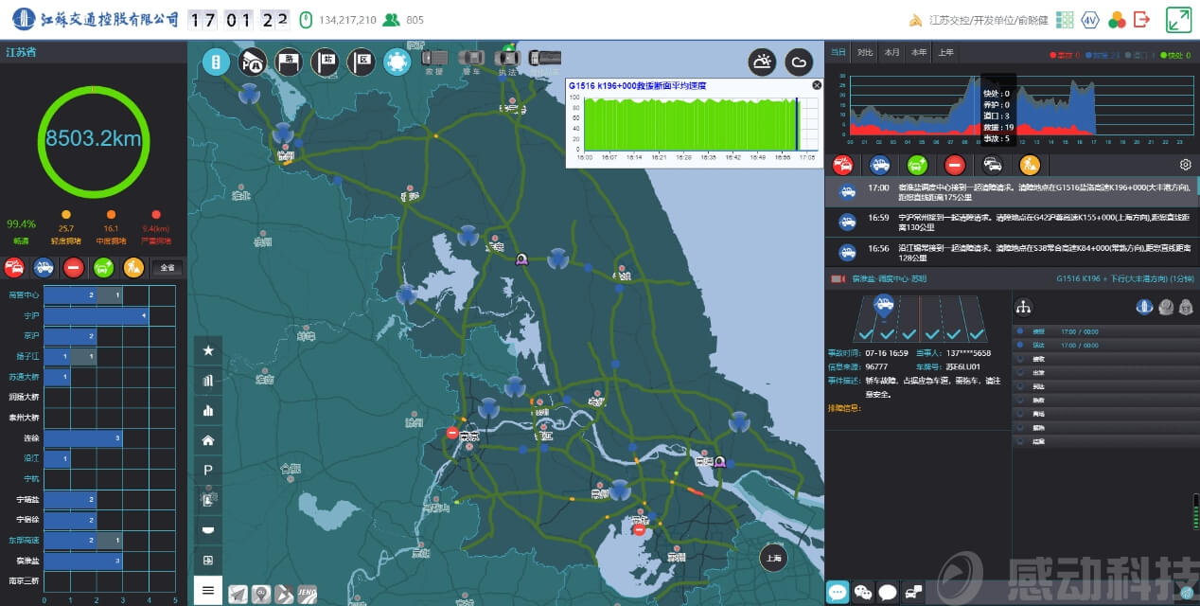Toggle the traffic light map layer
The image size is (1200, 606).
tap(217, 62)
